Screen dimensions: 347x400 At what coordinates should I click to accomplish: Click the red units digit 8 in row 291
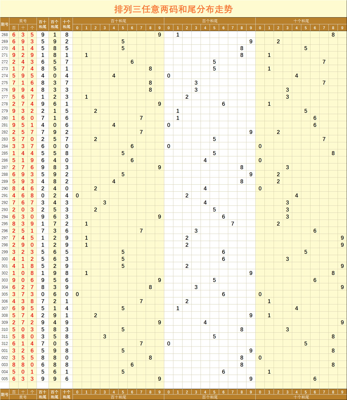coord(32,196)
